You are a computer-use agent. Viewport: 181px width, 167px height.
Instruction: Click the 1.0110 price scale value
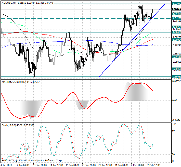point(177,21)
